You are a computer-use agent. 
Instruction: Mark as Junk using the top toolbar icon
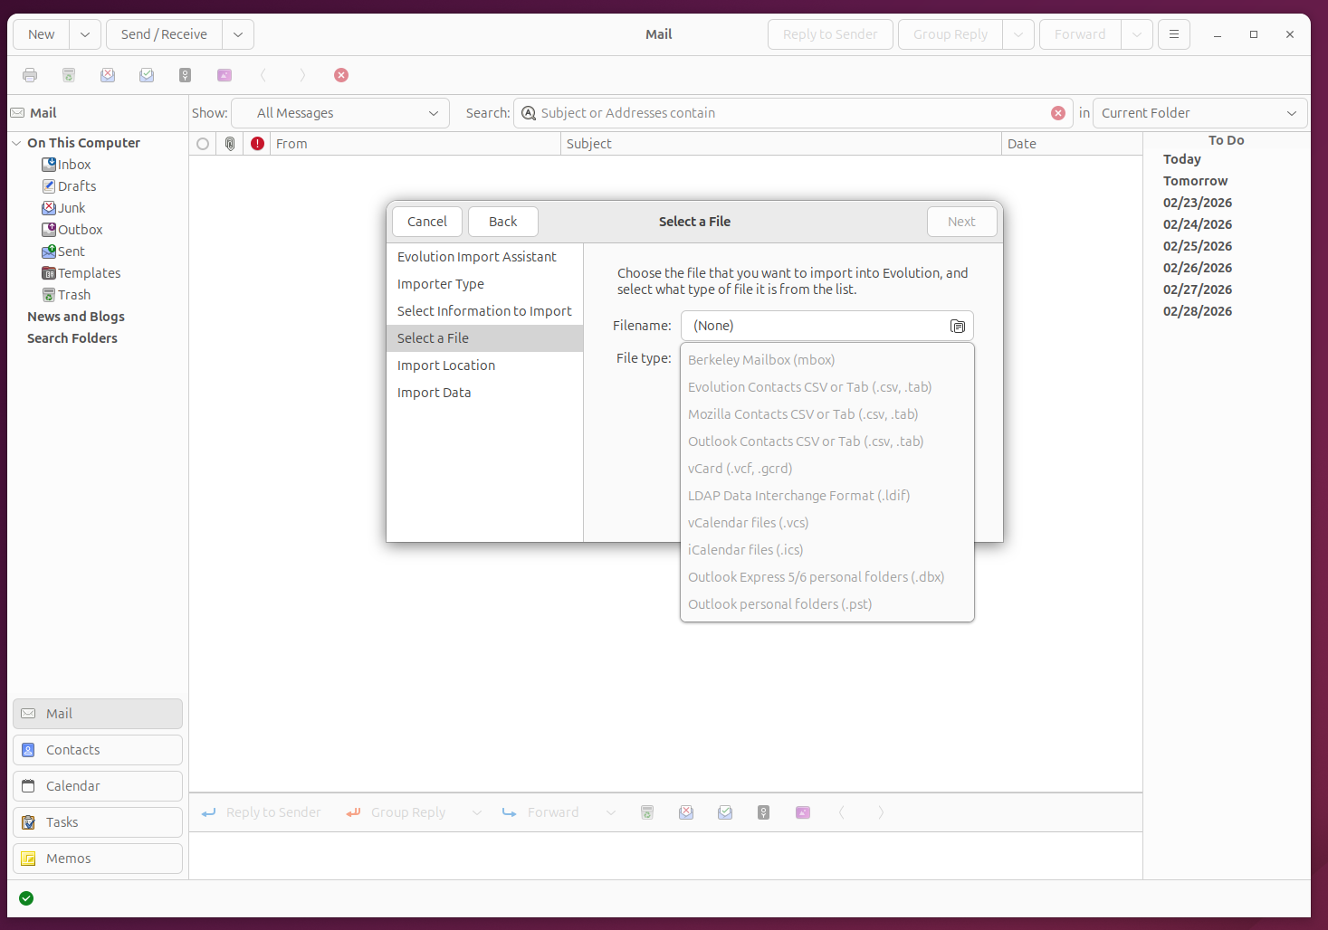[x=108, y=75]
